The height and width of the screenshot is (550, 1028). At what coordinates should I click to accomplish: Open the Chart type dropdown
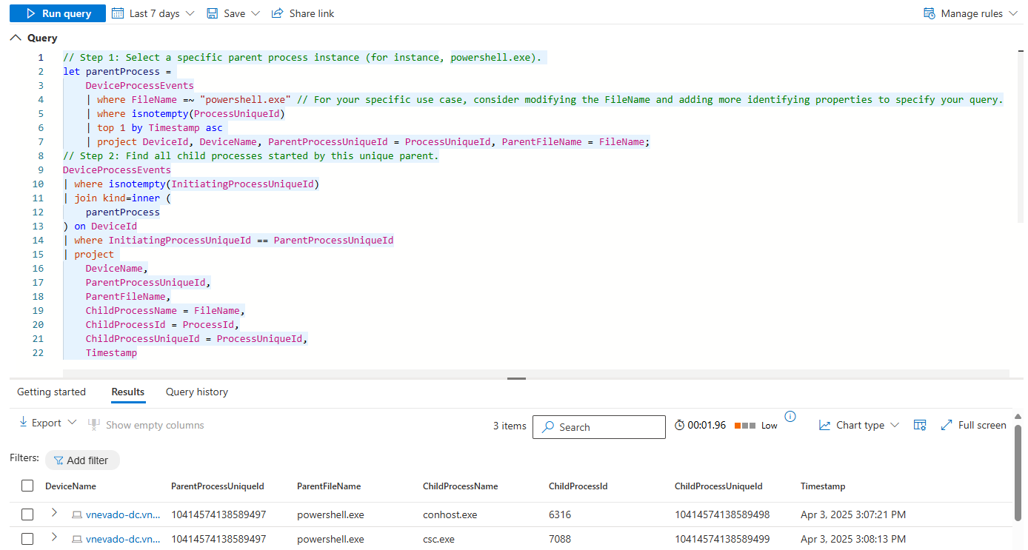pyautogui.click(x=859, y=425)
